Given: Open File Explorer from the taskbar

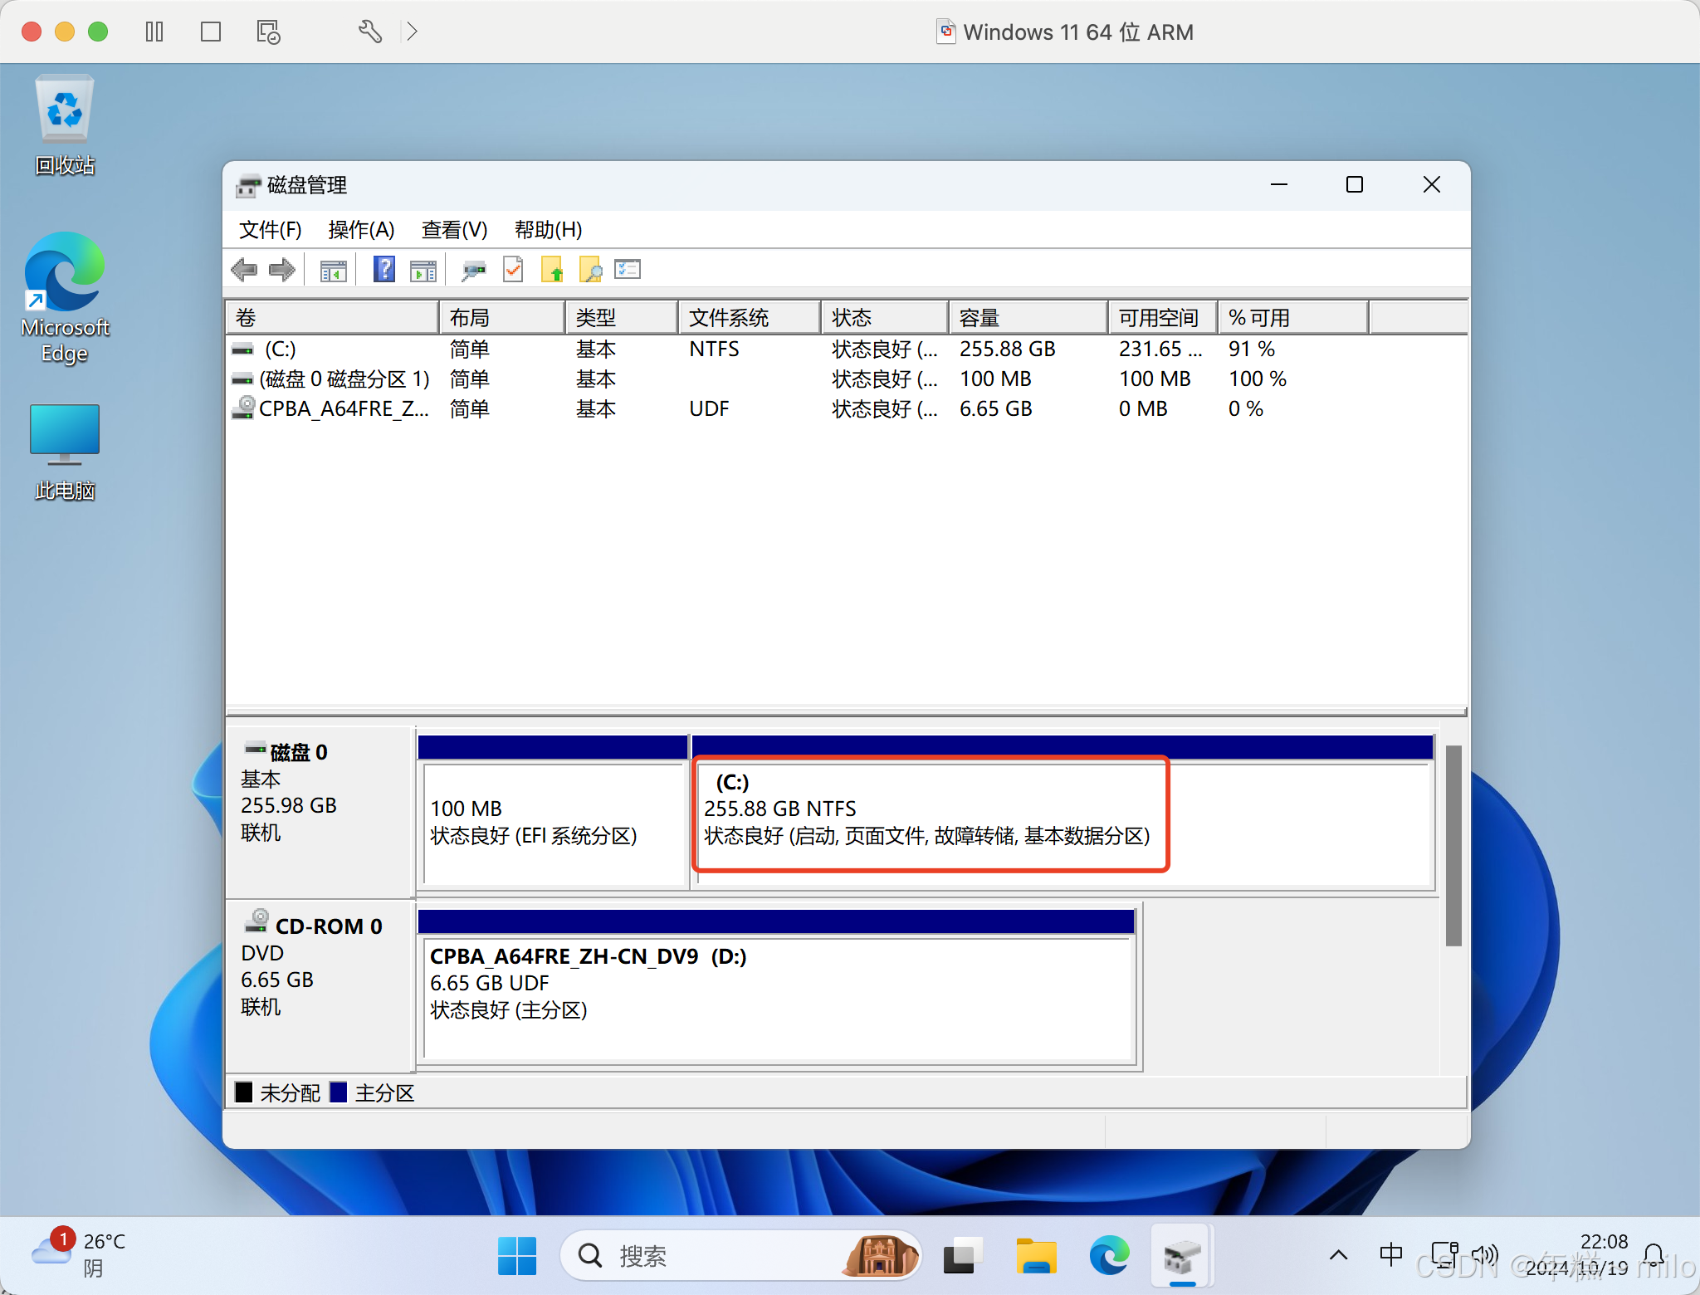Looking at the screenshot, I should pyautogui.click(x=1036, y=1255).
